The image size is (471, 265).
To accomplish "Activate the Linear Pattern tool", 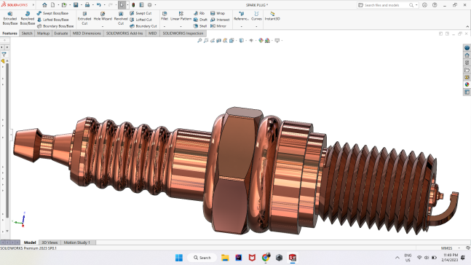I will pos(181,16).
